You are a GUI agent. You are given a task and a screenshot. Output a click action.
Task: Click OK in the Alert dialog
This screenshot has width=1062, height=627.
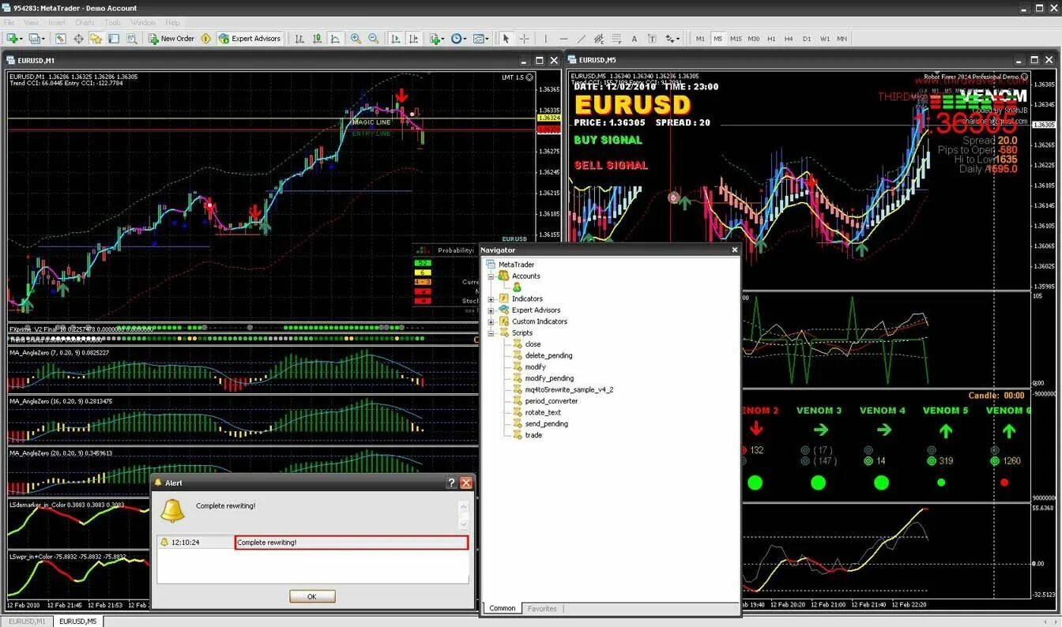click(312, 596)
